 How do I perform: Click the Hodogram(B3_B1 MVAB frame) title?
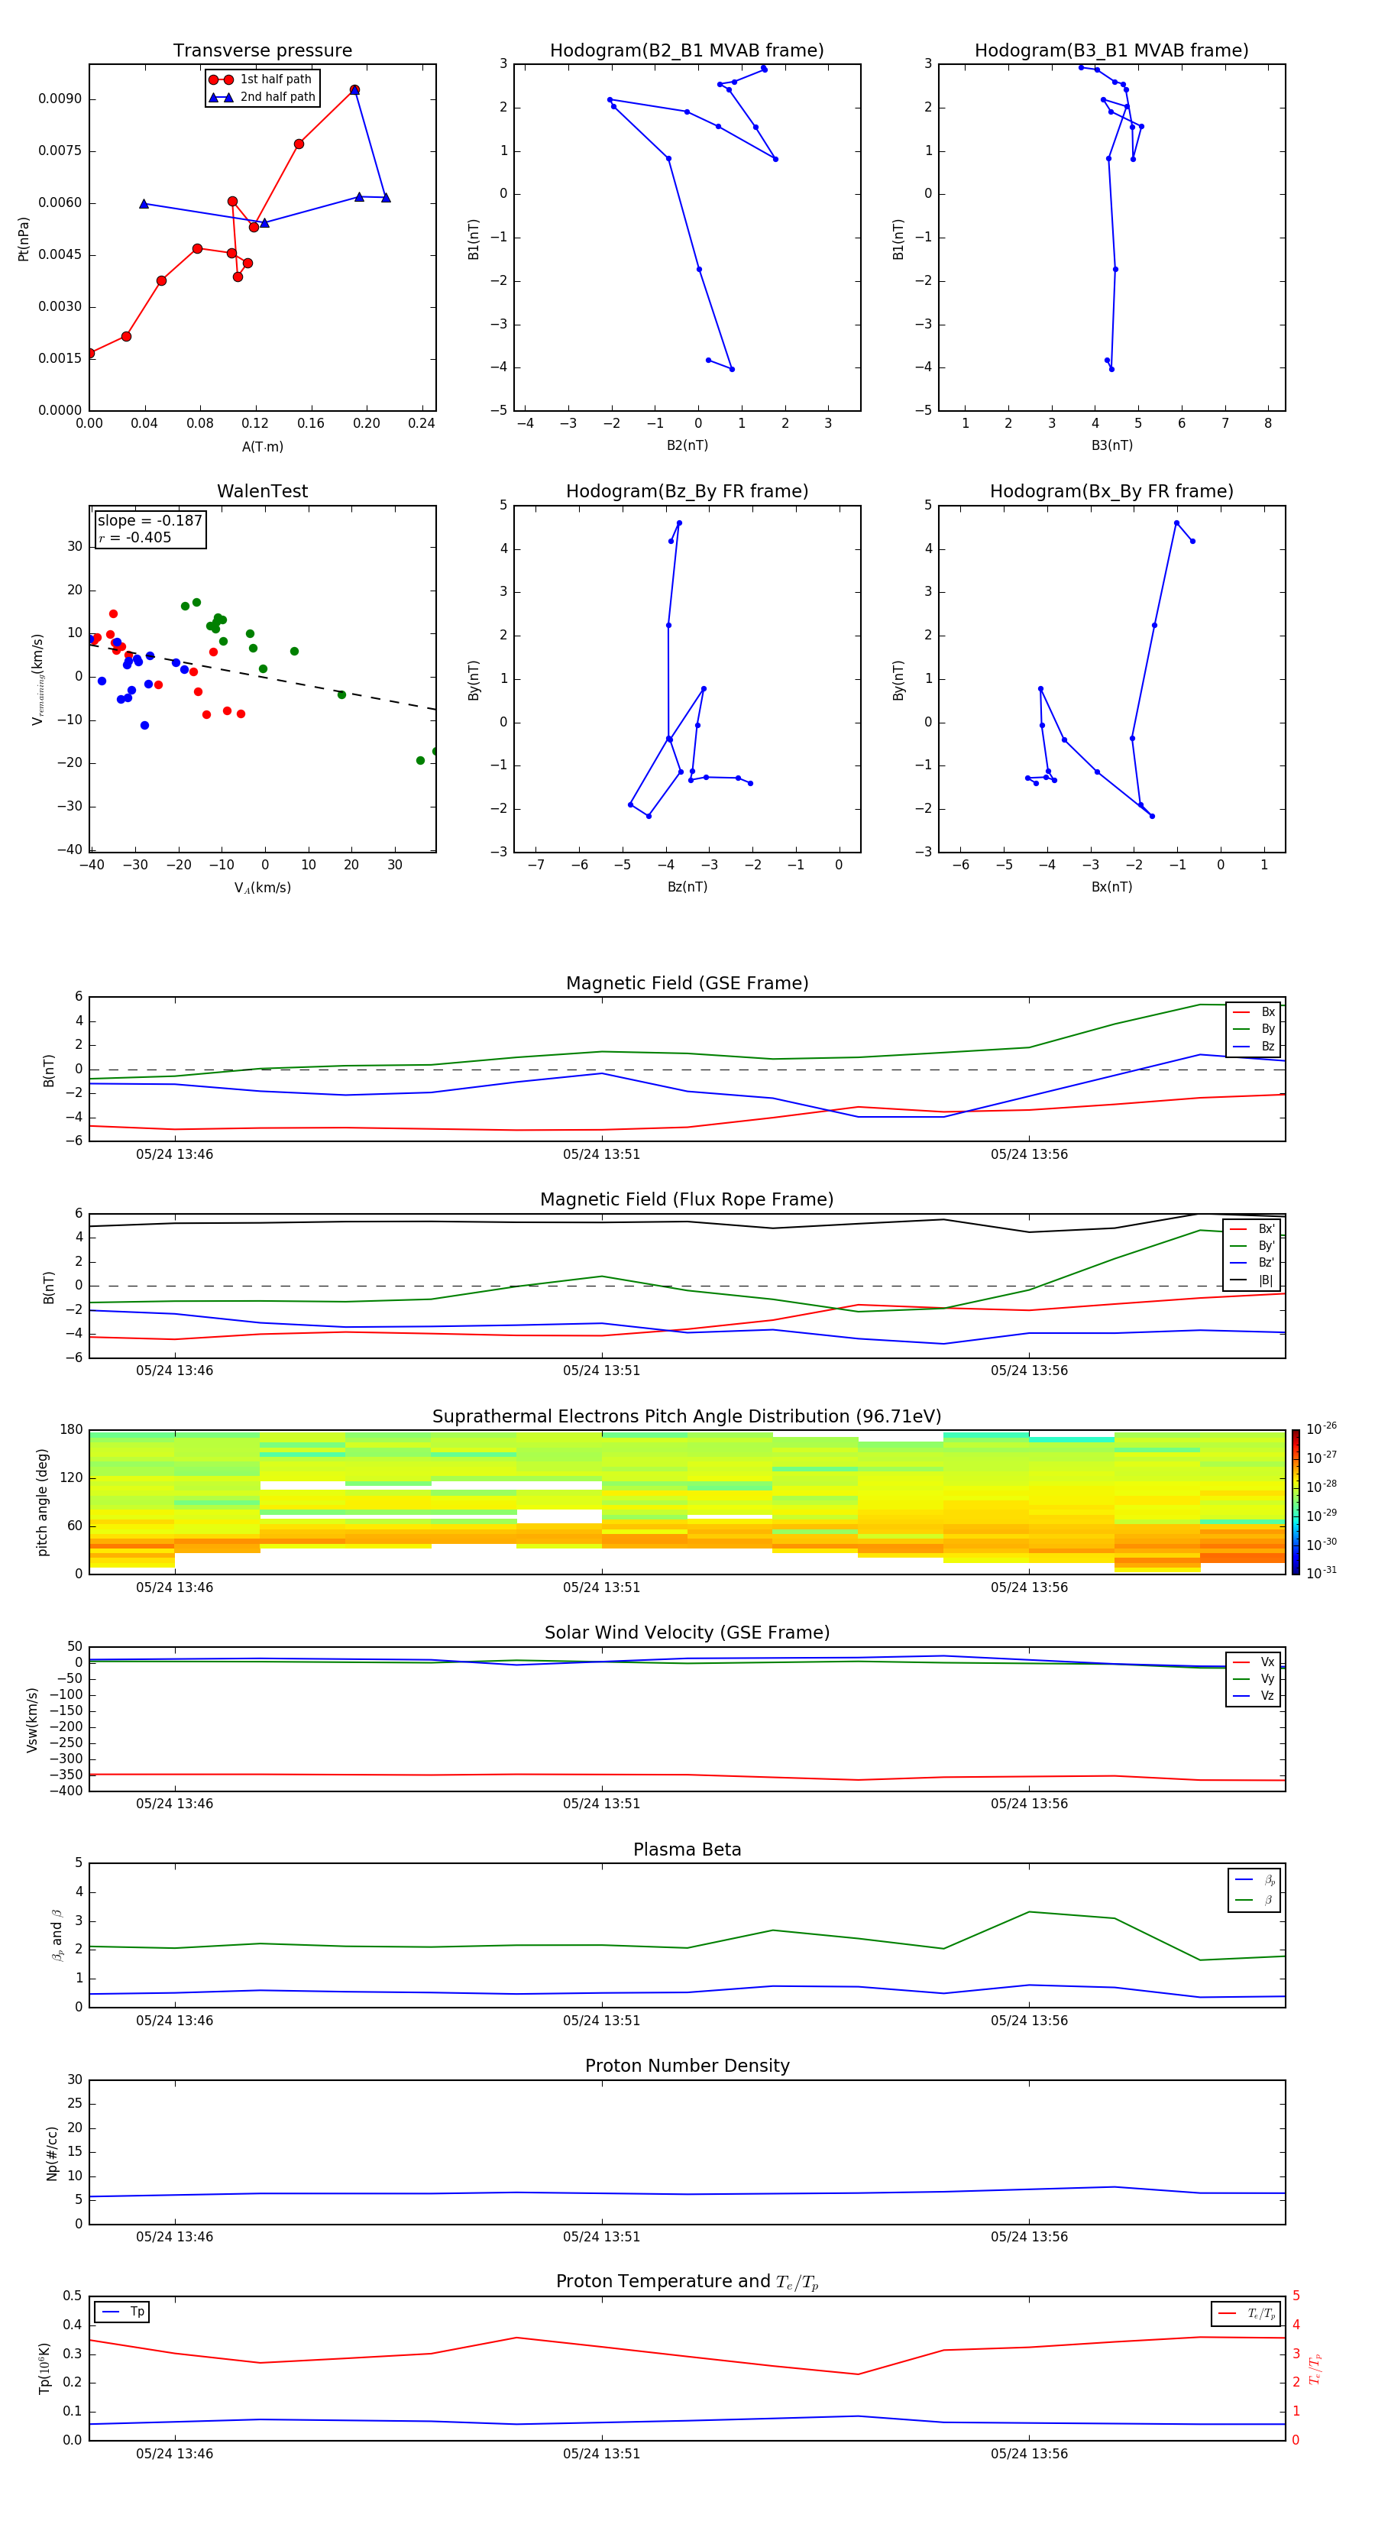[x=1111, y=51]
